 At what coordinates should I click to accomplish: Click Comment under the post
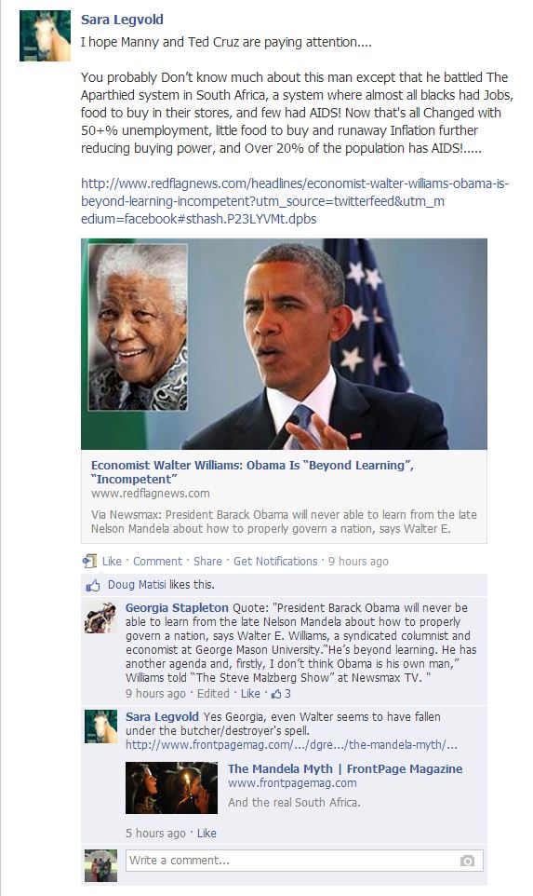(157, 561)
